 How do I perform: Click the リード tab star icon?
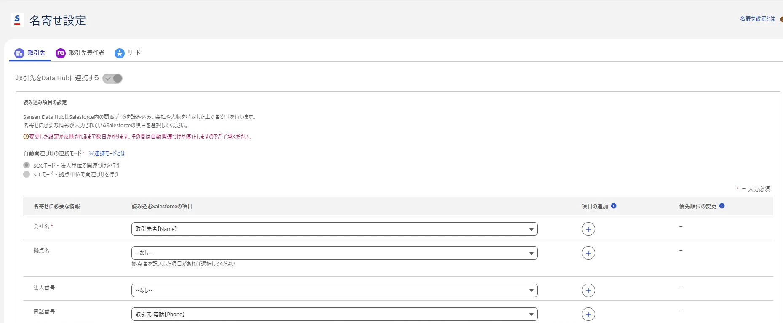(x=120, y=53)
